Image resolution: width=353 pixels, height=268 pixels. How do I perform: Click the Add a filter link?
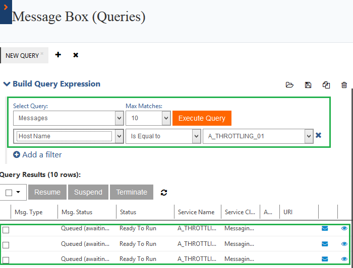click(37, 155)
